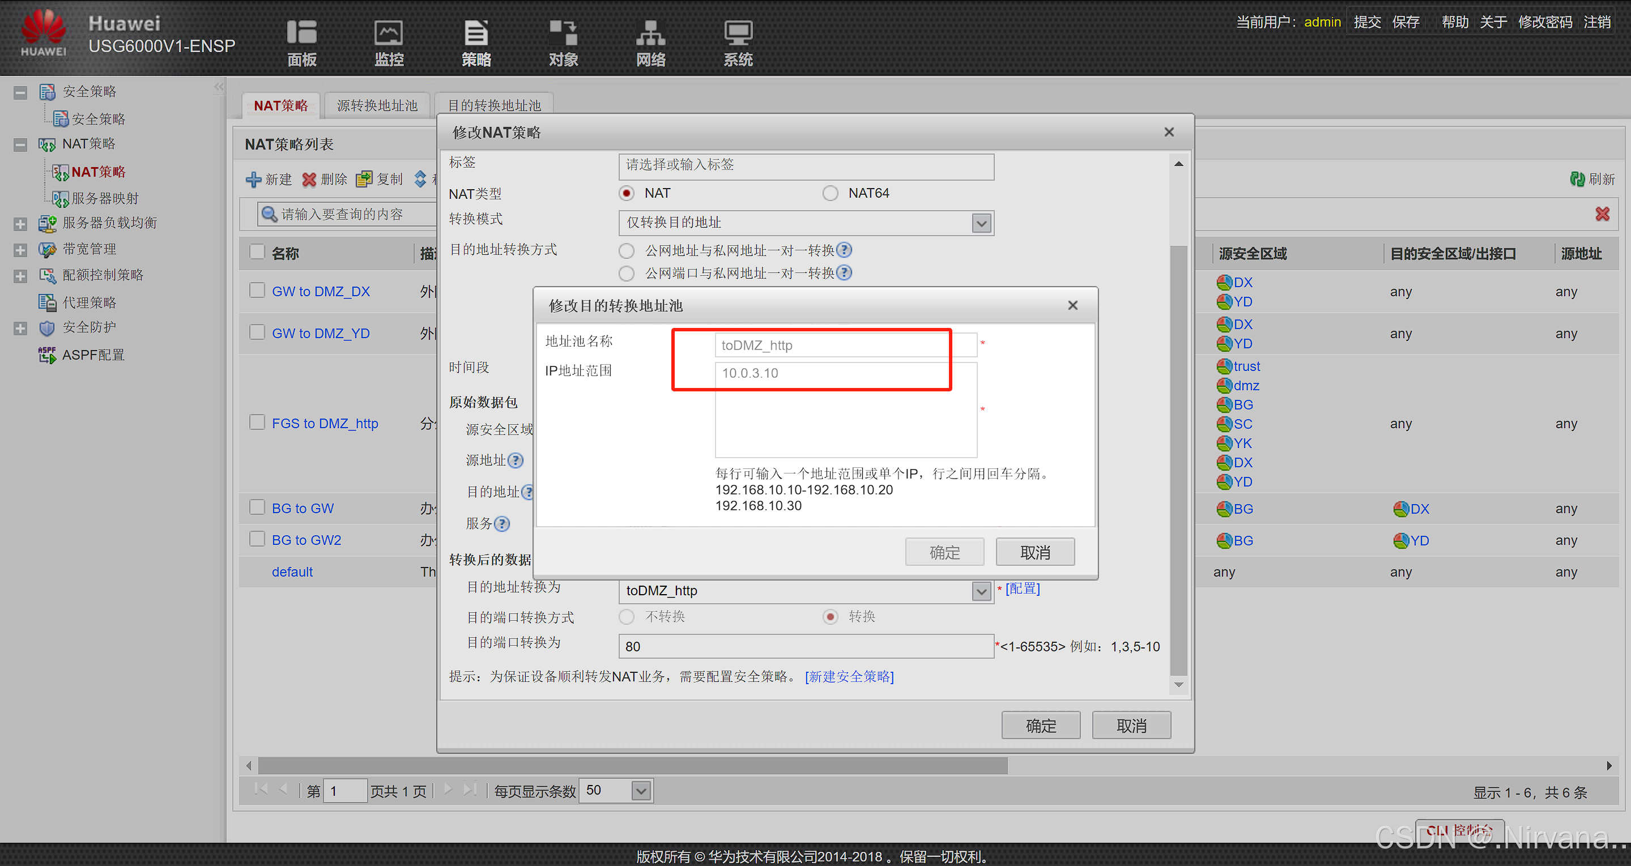
Task: Expand the 服务器负载均衡 tree node
Action: [20, 224]
